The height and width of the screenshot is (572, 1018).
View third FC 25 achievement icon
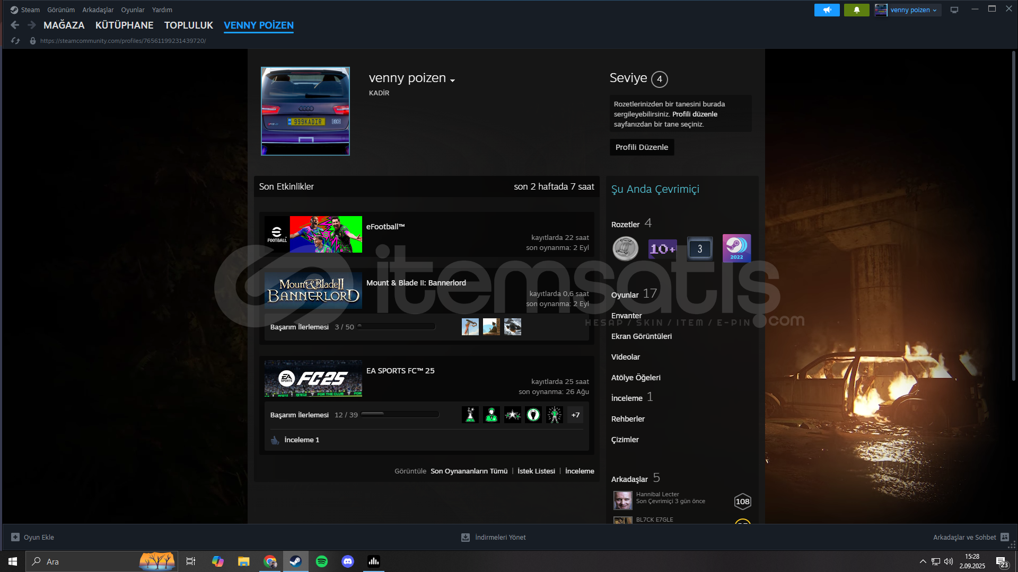tap(513, 415)
